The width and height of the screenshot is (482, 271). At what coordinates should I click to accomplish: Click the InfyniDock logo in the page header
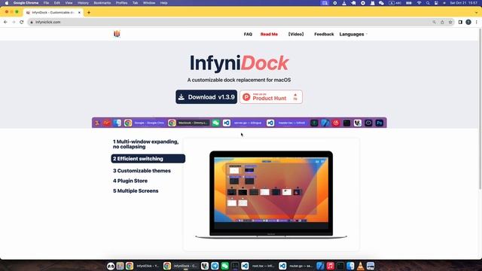click(117, 34)
